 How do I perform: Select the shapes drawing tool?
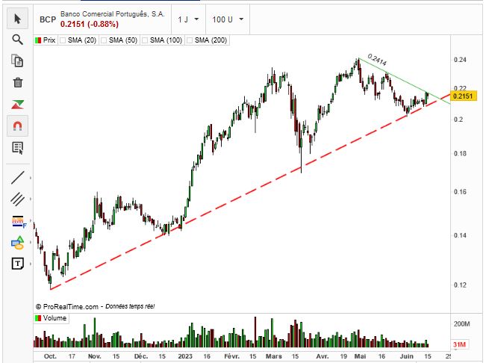(x=17, y=243)
